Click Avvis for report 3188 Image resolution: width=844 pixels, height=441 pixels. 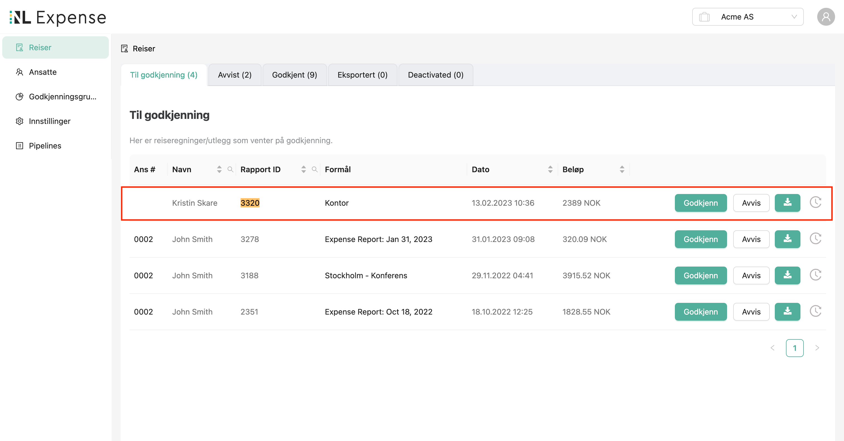tap(751, 275)
